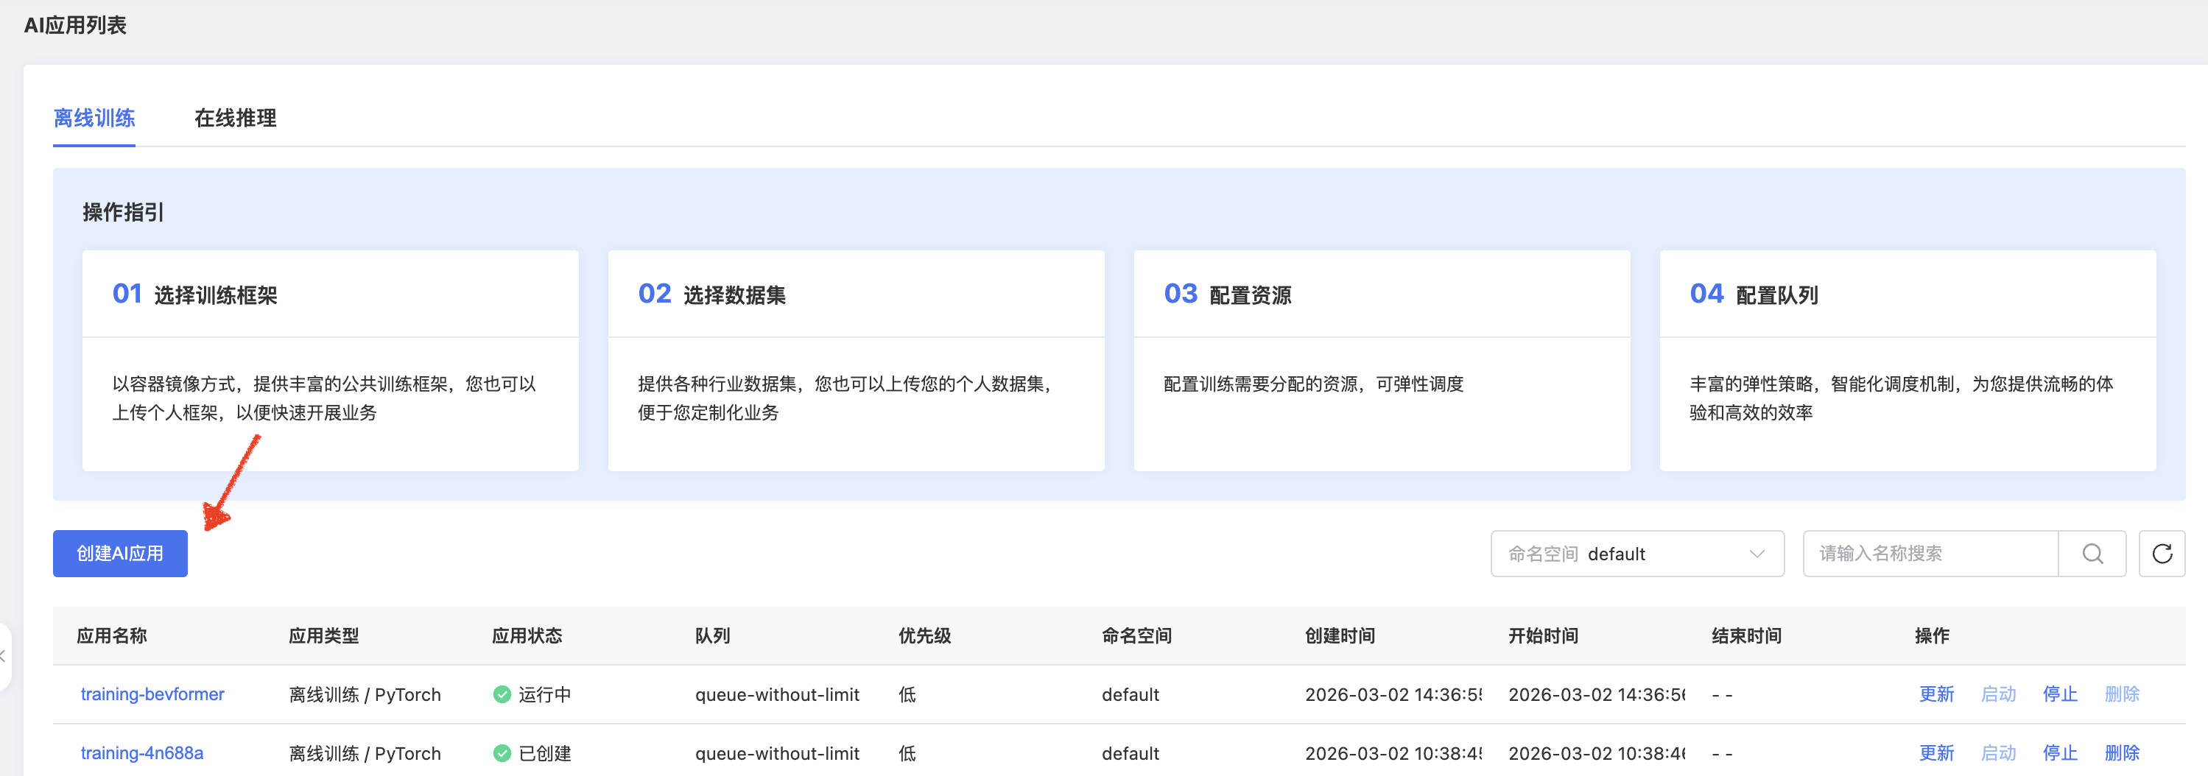Click green status icon for training-4n688a
The image size is (2208, 776).
point(502,754)
